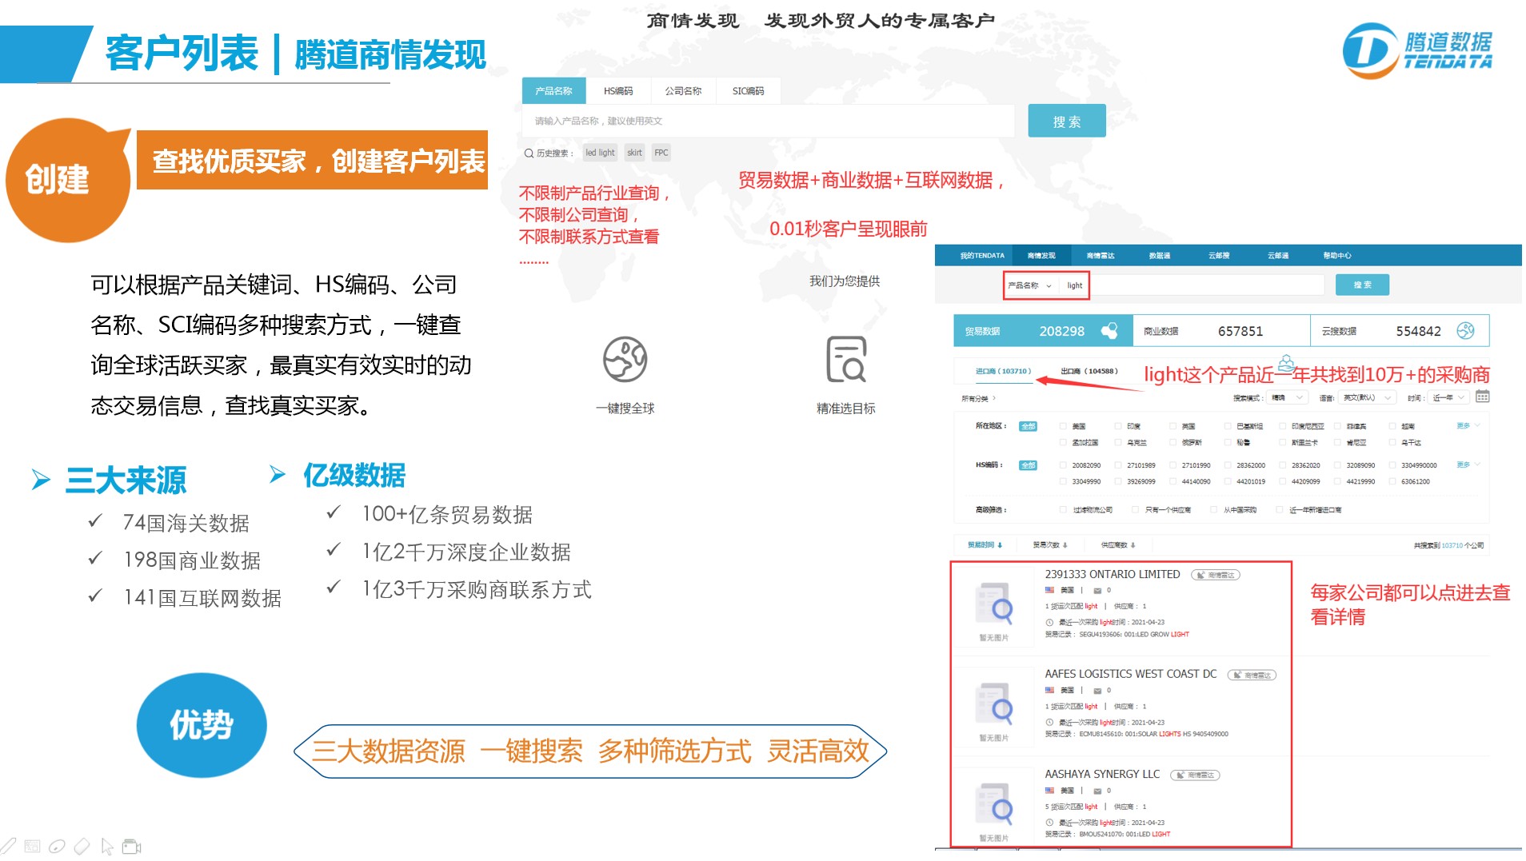Image resolution: width=1526 pixels, height=861 pixels.
Task: Switch to the 出口商 (104588) tab
Action: tap(1089, 371)
